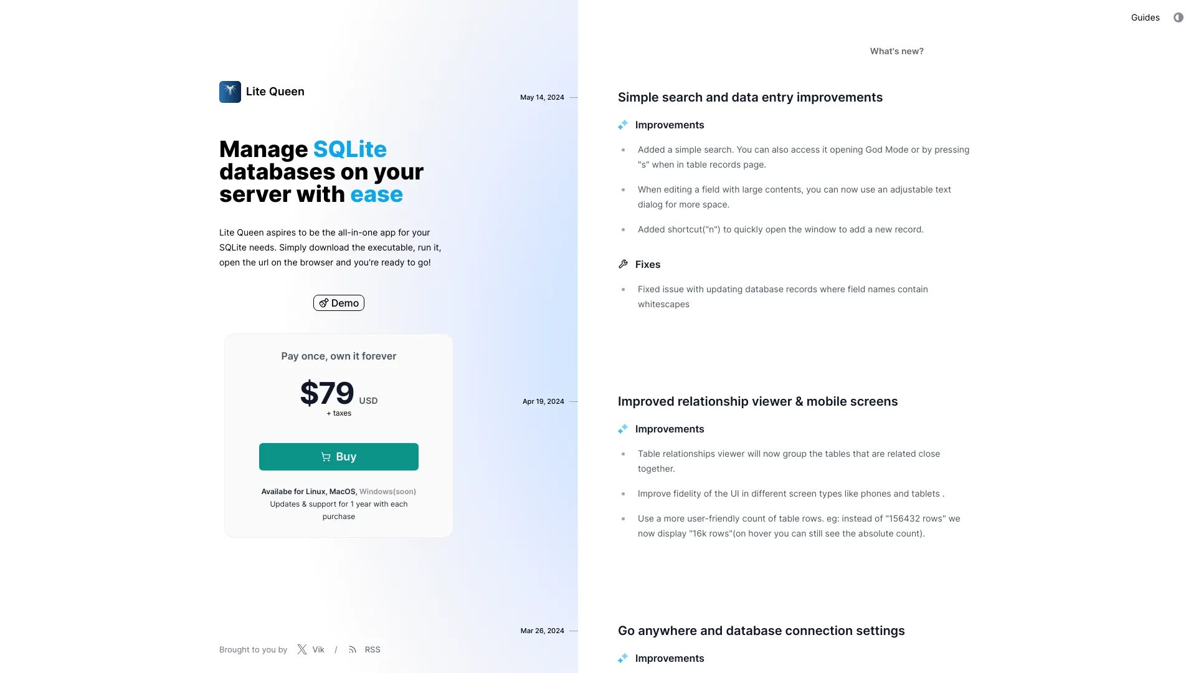Click sparkle icon under relationship viewer entry
The image size is (1196, 673).
623,429
